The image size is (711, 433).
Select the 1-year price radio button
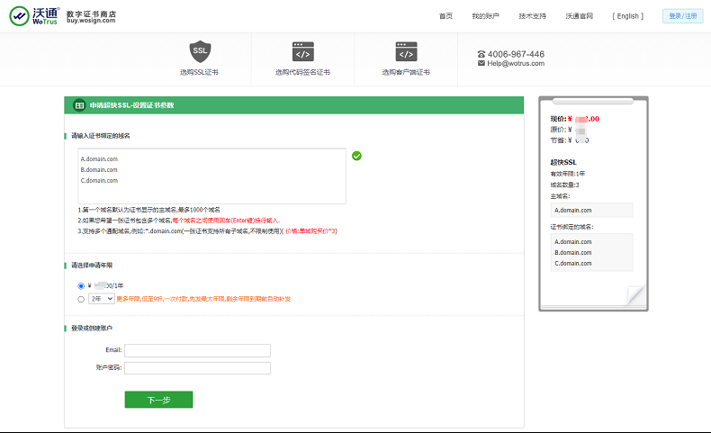tap(81, 286)
